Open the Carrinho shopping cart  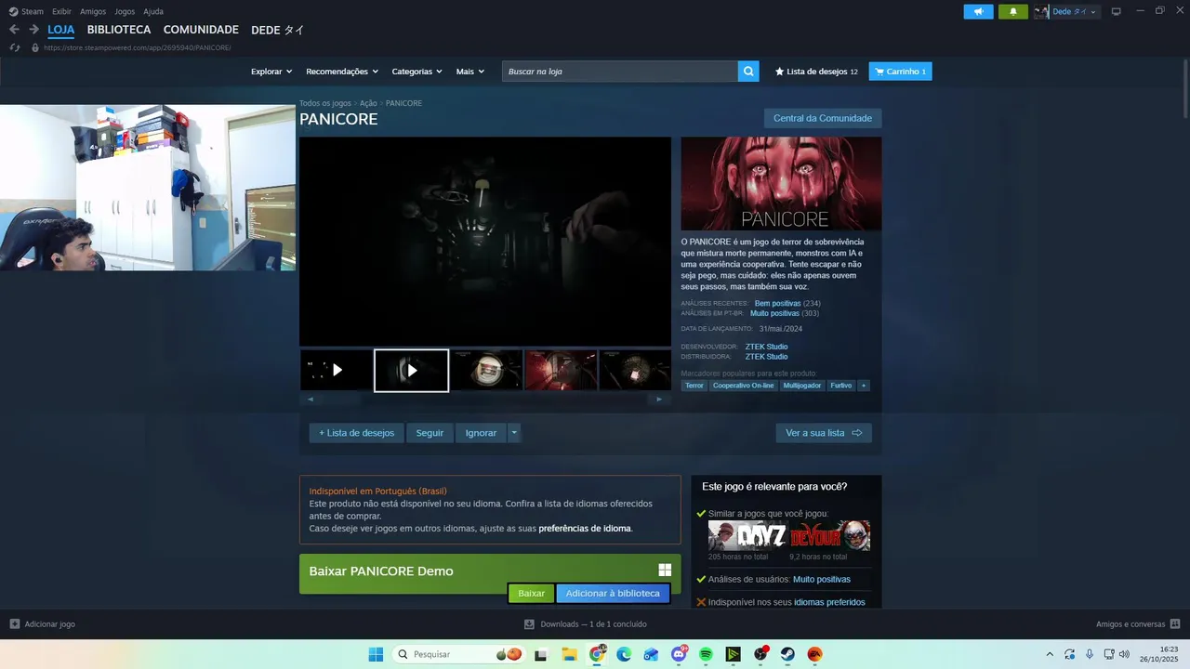click(900, 72)
